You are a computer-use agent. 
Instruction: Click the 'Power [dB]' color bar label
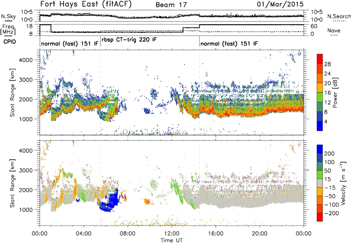(x=335, y=93)
